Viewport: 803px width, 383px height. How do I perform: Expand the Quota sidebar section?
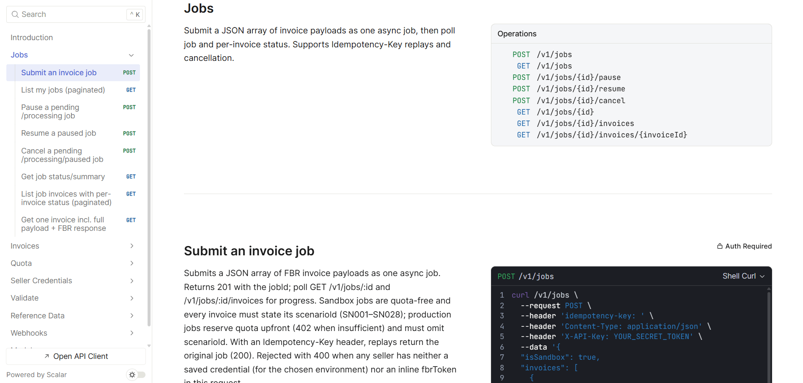point(132,263)
